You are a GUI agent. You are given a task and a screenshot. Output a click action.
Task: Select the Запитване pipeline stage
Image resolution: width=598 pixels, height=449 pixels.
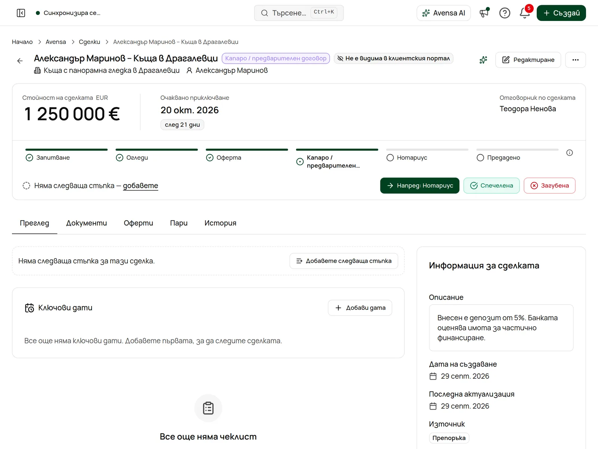coord(66,156)
